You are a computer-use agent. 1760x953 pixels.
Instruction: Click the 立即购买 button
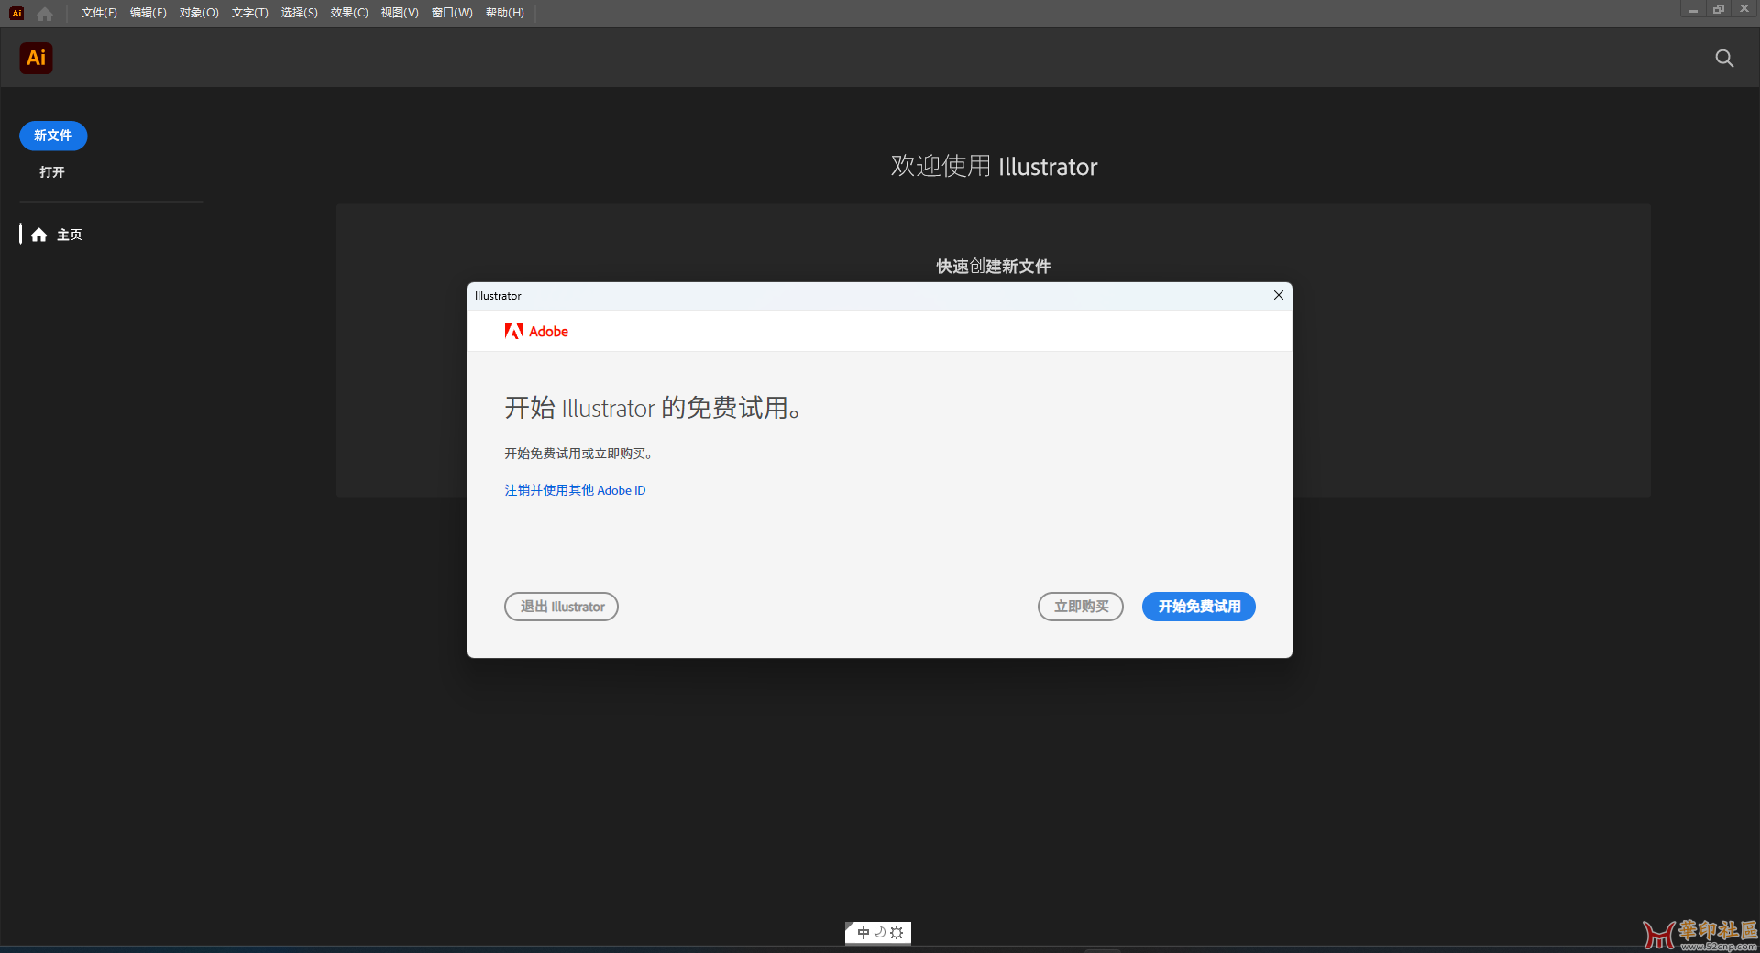click(x=1081, y=607)
